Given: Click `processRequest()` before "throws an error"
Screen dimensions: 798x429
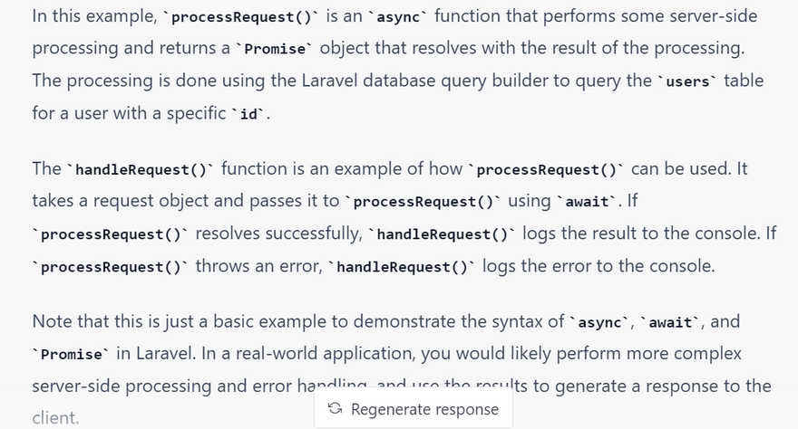Looking at the screenshot, I should tap(111, 268).
